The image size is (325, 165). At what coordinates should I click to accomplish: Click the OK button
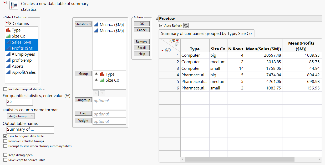click(141, 24)
